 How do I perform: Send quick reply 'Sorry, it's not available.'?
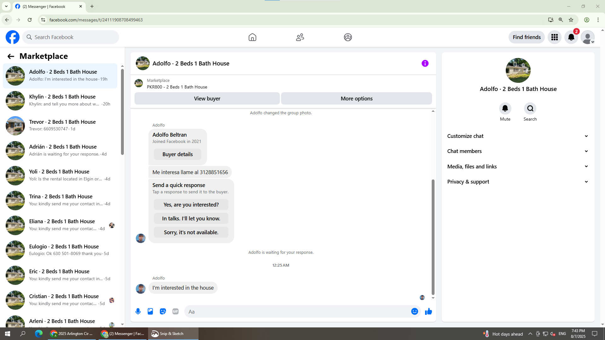click(191, 232)
